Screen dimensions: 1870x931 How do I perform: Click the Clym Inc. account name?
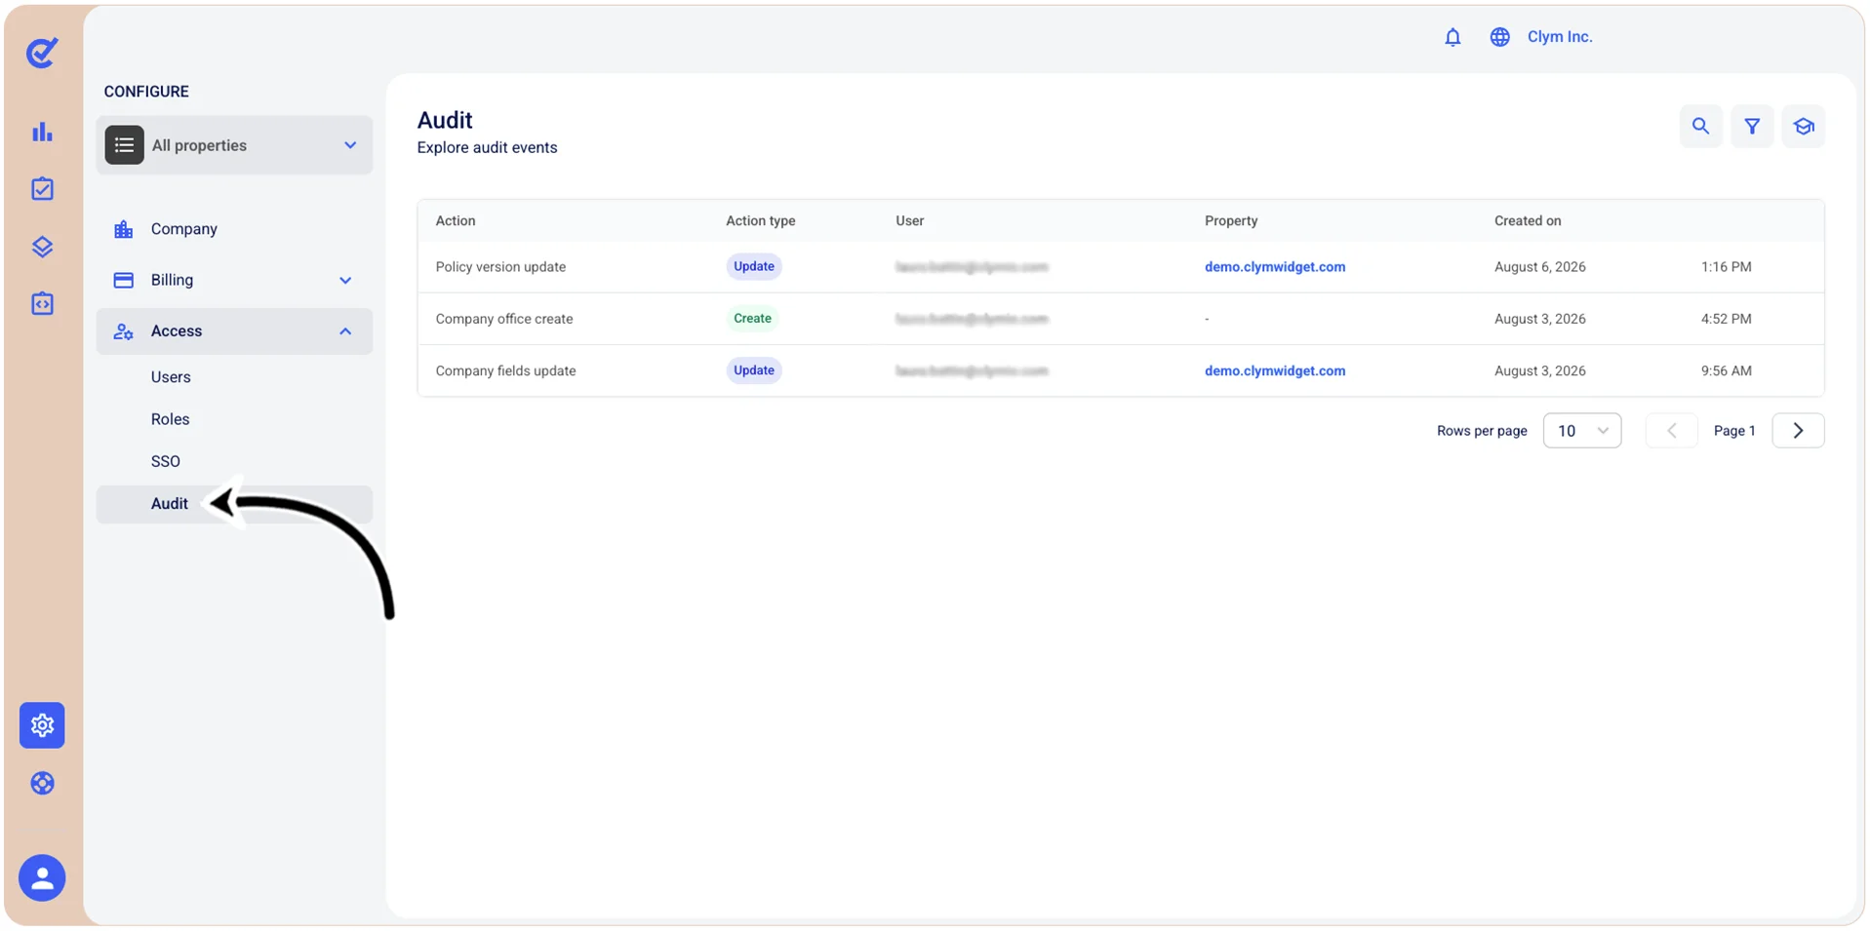[x=1559, y=37]
